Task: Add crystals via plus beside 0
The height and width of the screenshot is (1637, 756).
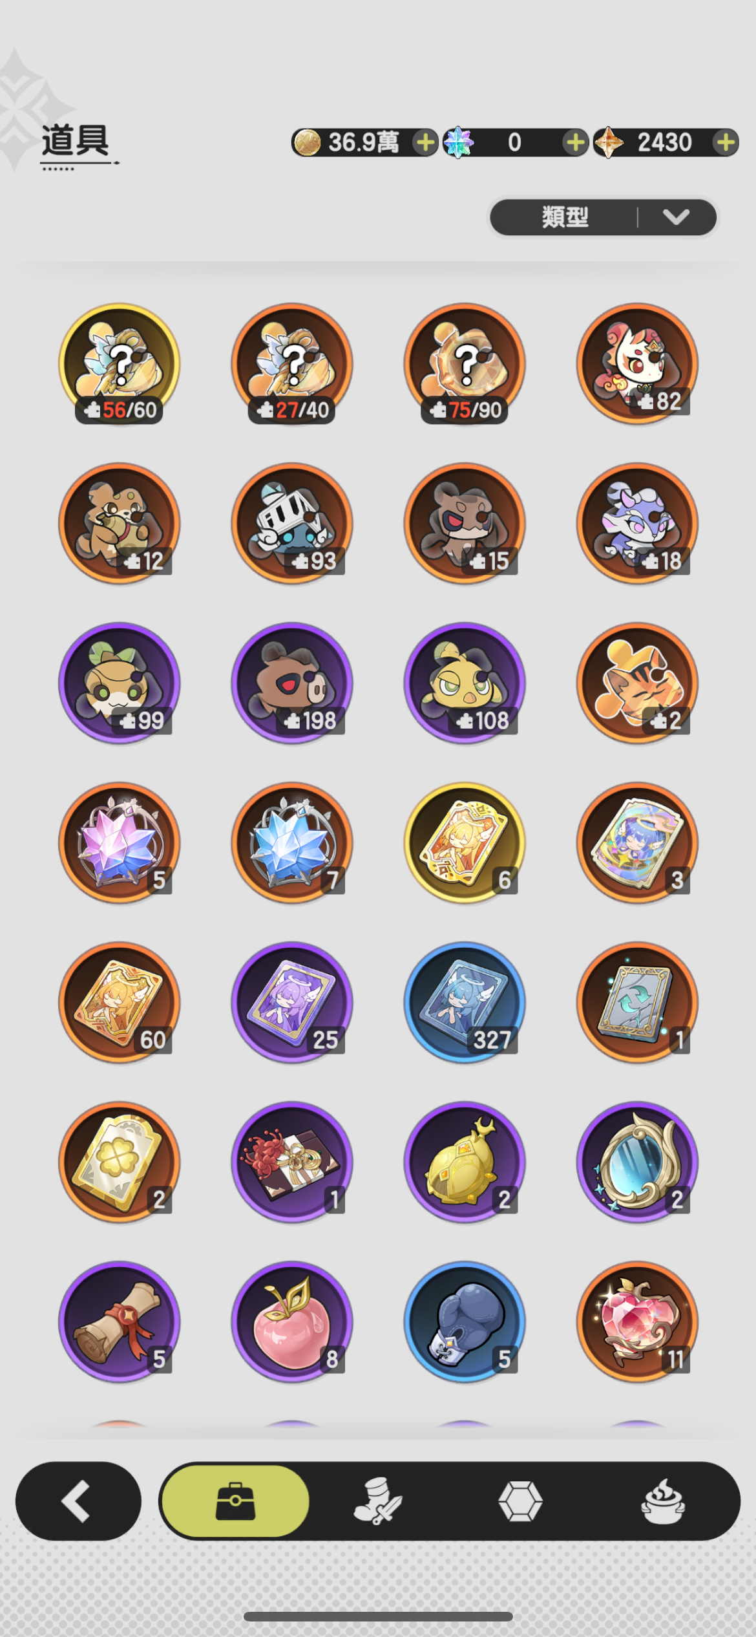Action: click(575, 142)
